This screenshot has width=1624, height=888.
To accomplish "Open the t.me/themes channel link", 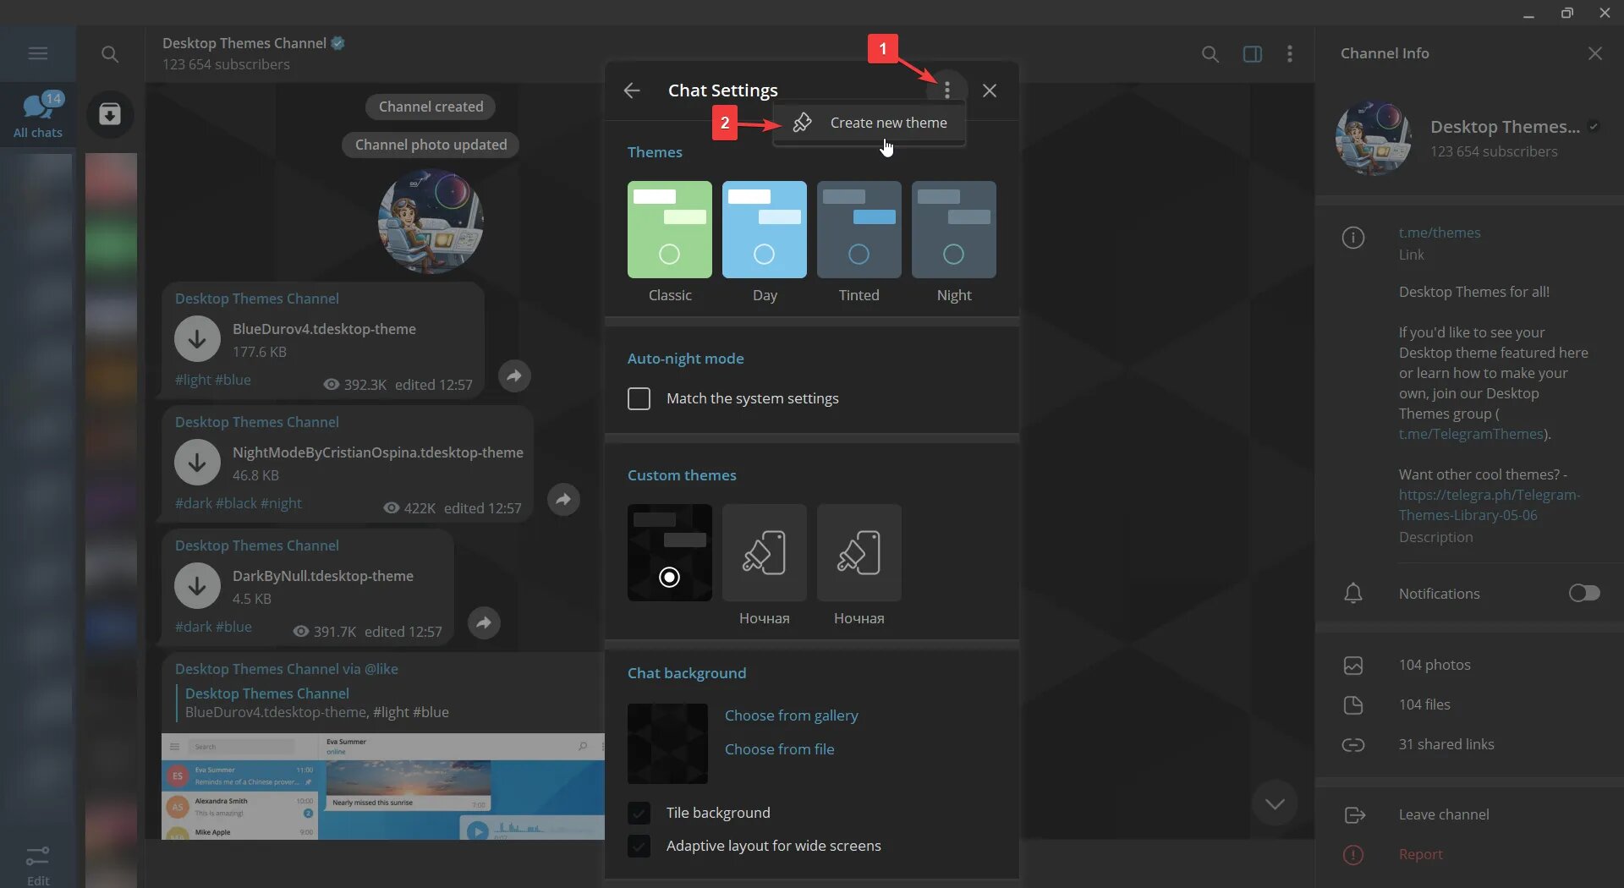I will pos(1440,233).
